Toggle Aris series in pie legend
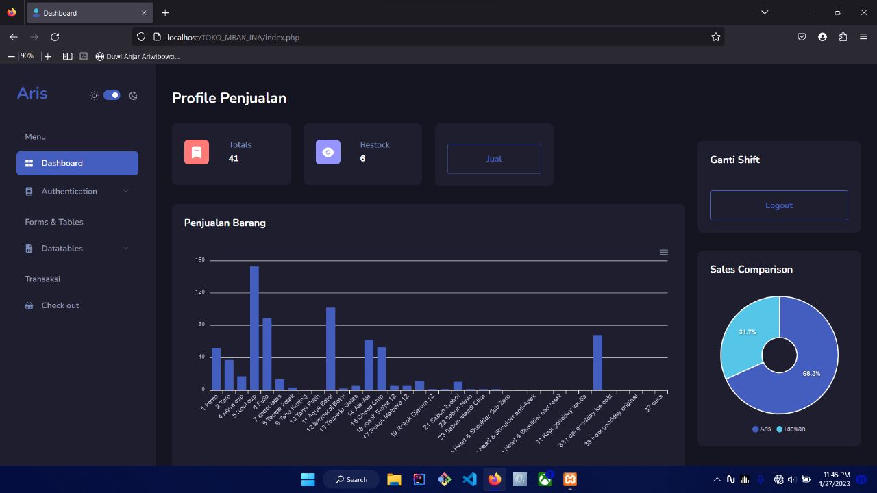 click(x=761, y=429)
